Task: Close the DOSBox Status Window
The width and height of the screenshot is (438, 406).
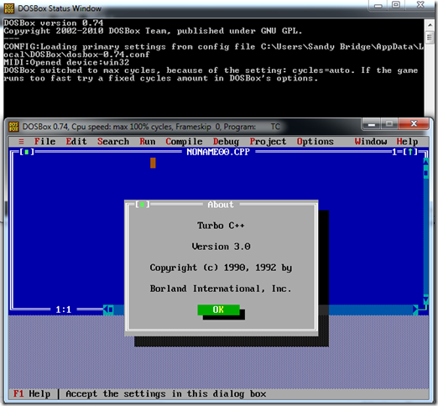Action: (x=420, y=5)
